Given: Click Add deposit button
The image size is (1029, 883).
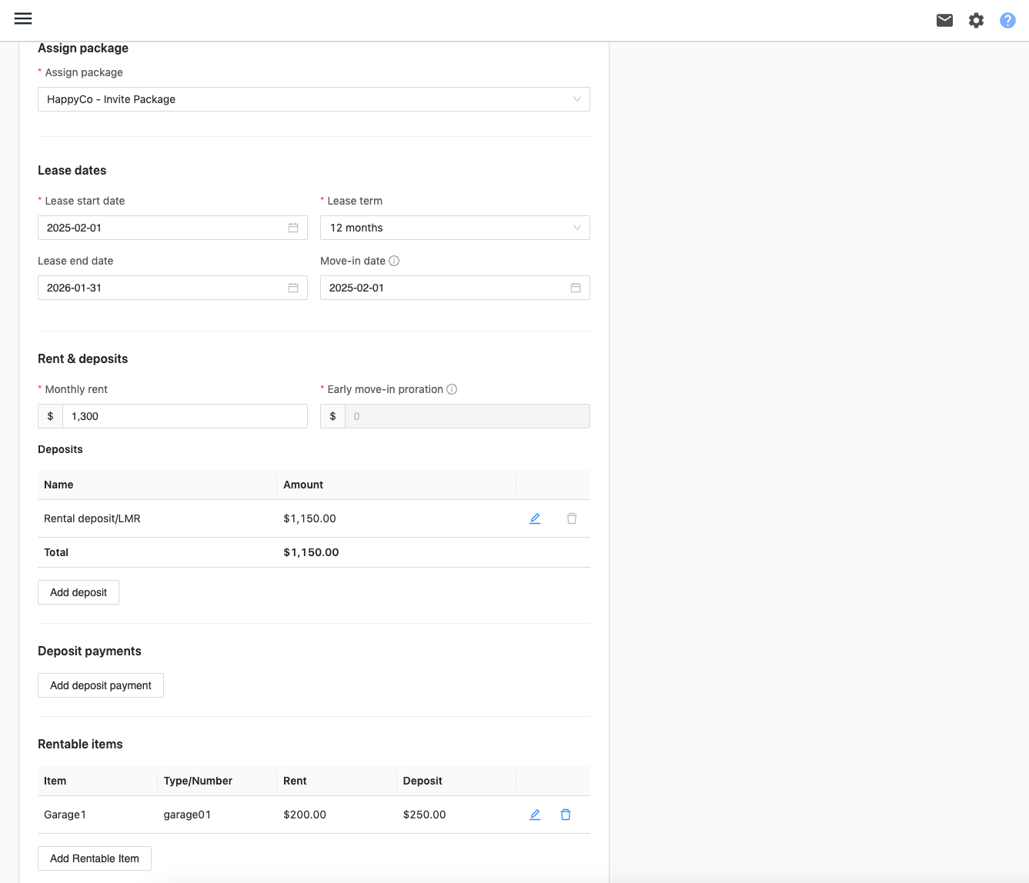Looking at the screenshot, I should pyautogui.click(x=79, y=592).
